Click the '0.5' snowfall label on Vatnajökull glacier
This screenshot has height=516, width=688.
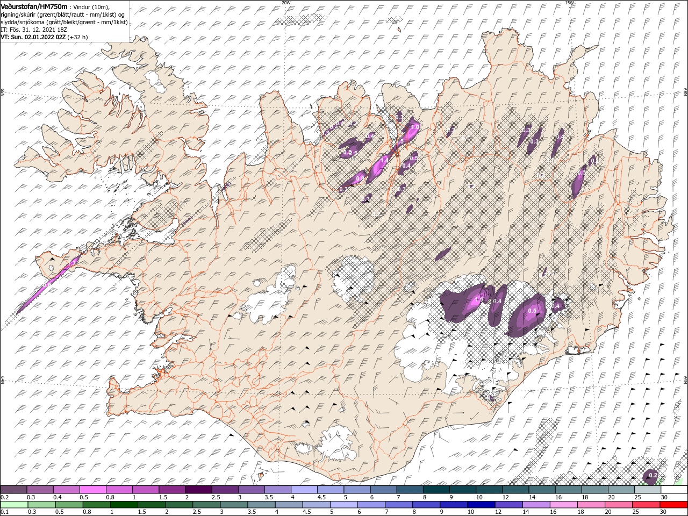[x=533, y=311]
